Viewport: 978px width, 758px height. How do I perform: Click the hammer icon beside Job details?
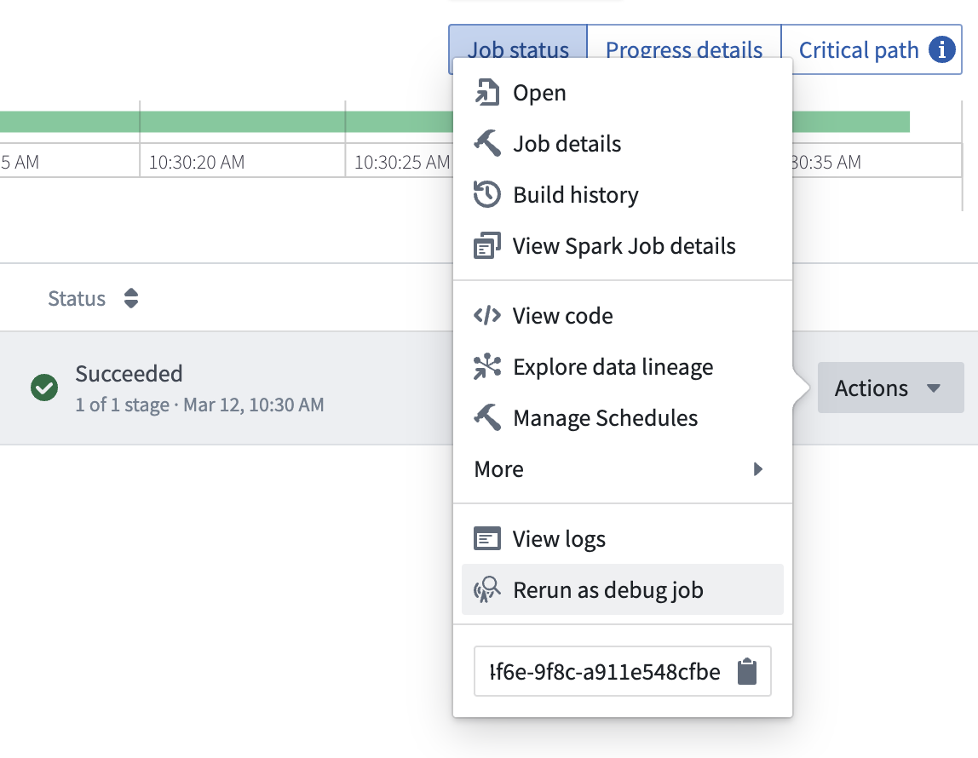[487, 143]
